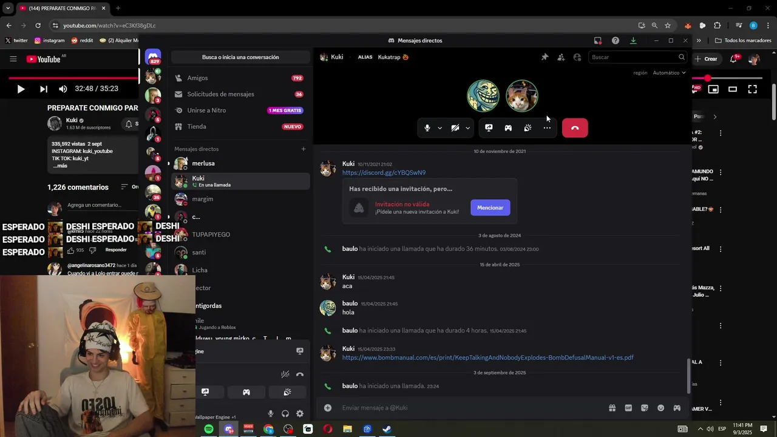This screenshot has width=777, height=437.
Task: Add friends to the direct message
Action: (x=561, y=57)
